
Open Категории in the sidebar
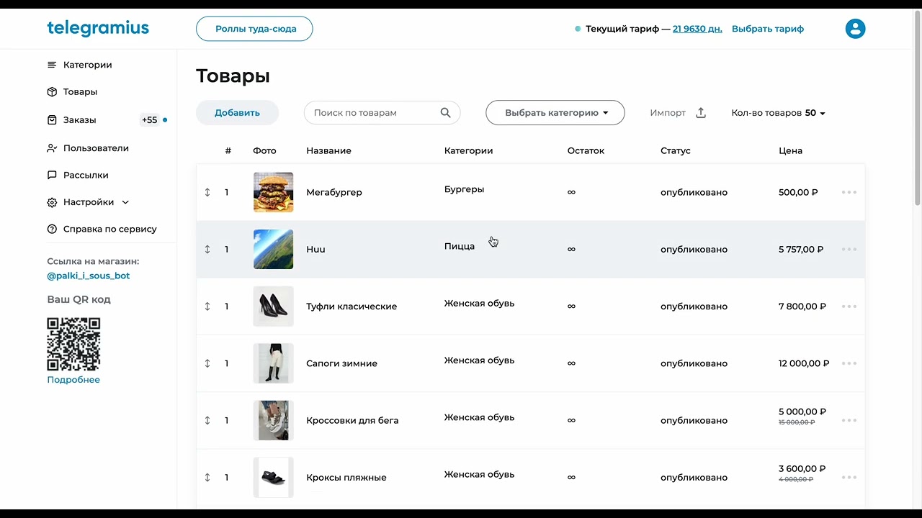click(87, 65)
